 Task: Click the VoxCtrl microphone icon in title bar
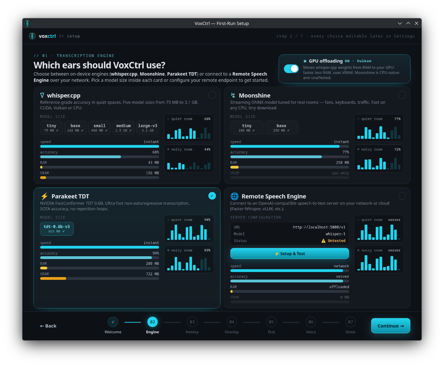[28, 23]
